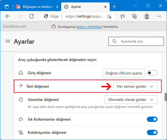Select the Ayarlar browser tab
Image resolution: width=167 pixels, height=140 pixels.
point(85,7)
